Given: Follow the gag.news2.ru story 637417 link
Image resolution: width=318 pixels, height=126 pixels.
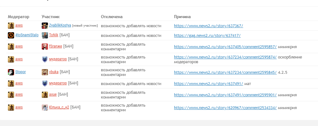Looking at the screenshot, I should (207, 36).
